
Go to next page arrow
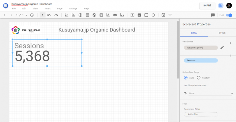(x=11, y=15)
